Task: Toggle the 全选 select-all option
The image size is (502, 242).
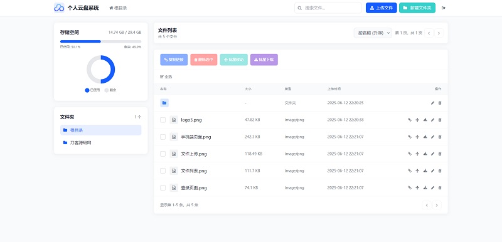Action: click(x=166, y=76)
